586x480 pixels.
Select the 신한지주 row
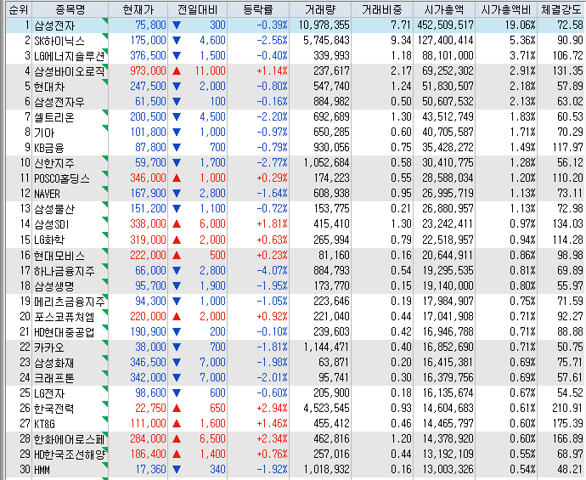click(296, 163)
